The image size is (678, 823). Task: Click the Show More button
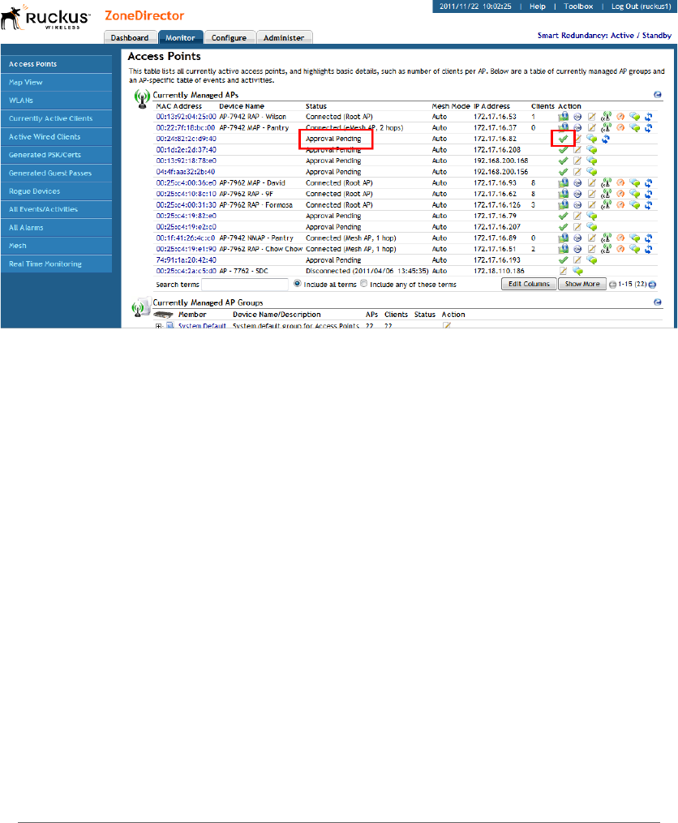pos(581,284)
